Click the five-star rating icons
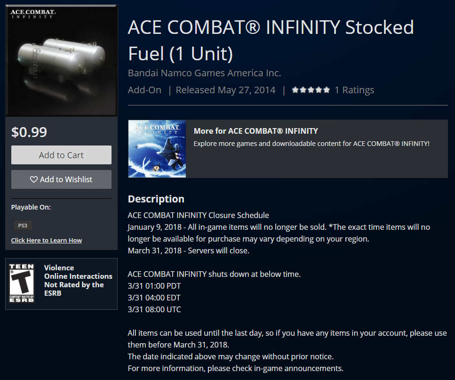This screenshot has height=380, width=455. coord(311,90)
